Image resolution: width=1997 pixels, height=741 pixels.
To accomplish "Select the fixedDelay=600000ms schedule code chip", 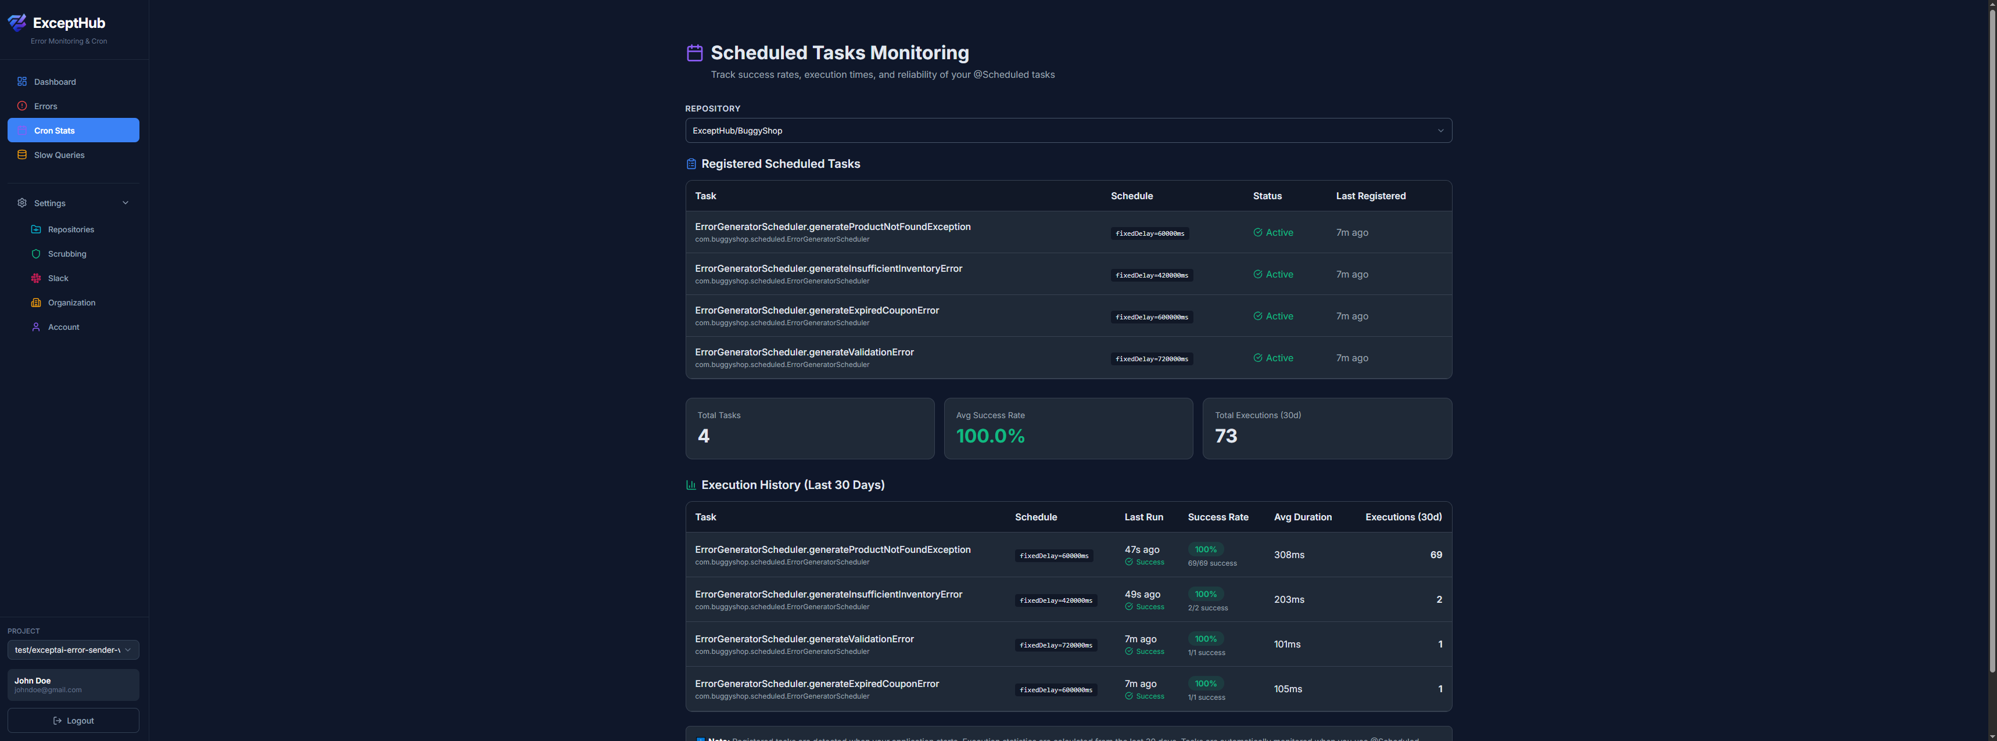I will [x=1152, y=316].
